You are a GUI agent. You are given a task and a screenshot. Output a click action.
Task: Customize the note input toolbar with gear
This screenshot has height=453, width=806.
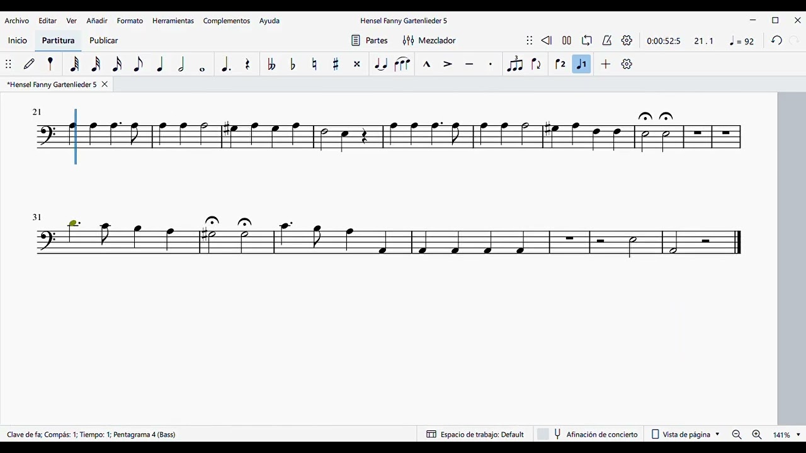[x=627, y=64]
